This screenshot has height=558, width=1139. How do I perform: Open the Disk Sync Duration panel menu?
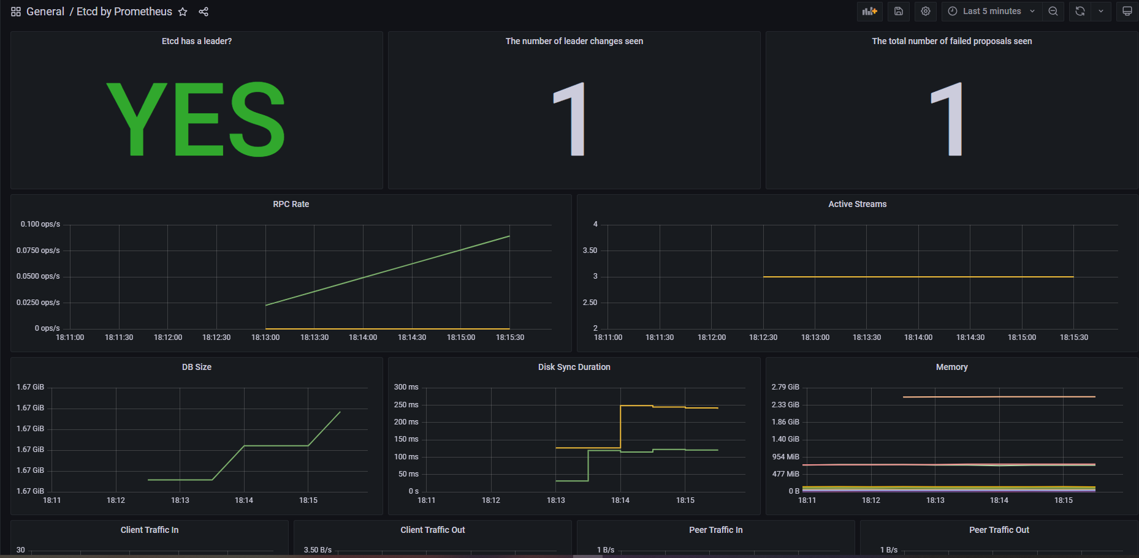pos(574,367)
